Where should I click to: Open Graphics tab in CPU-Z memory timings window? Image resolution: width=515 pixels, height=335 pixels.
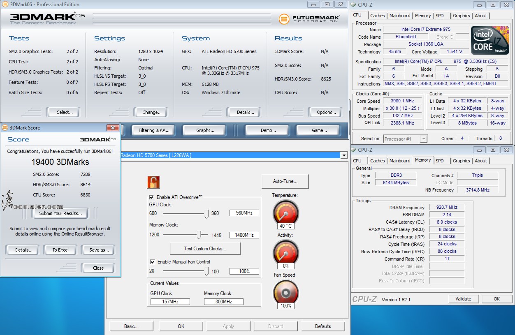point(461,161)
